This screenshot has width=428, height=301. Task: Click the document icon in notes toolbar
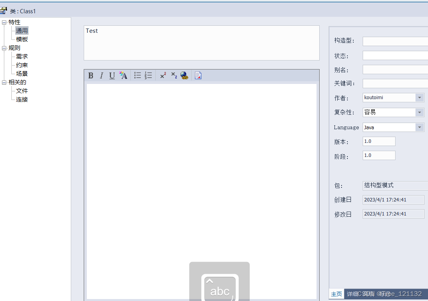[x=198, y=76]
